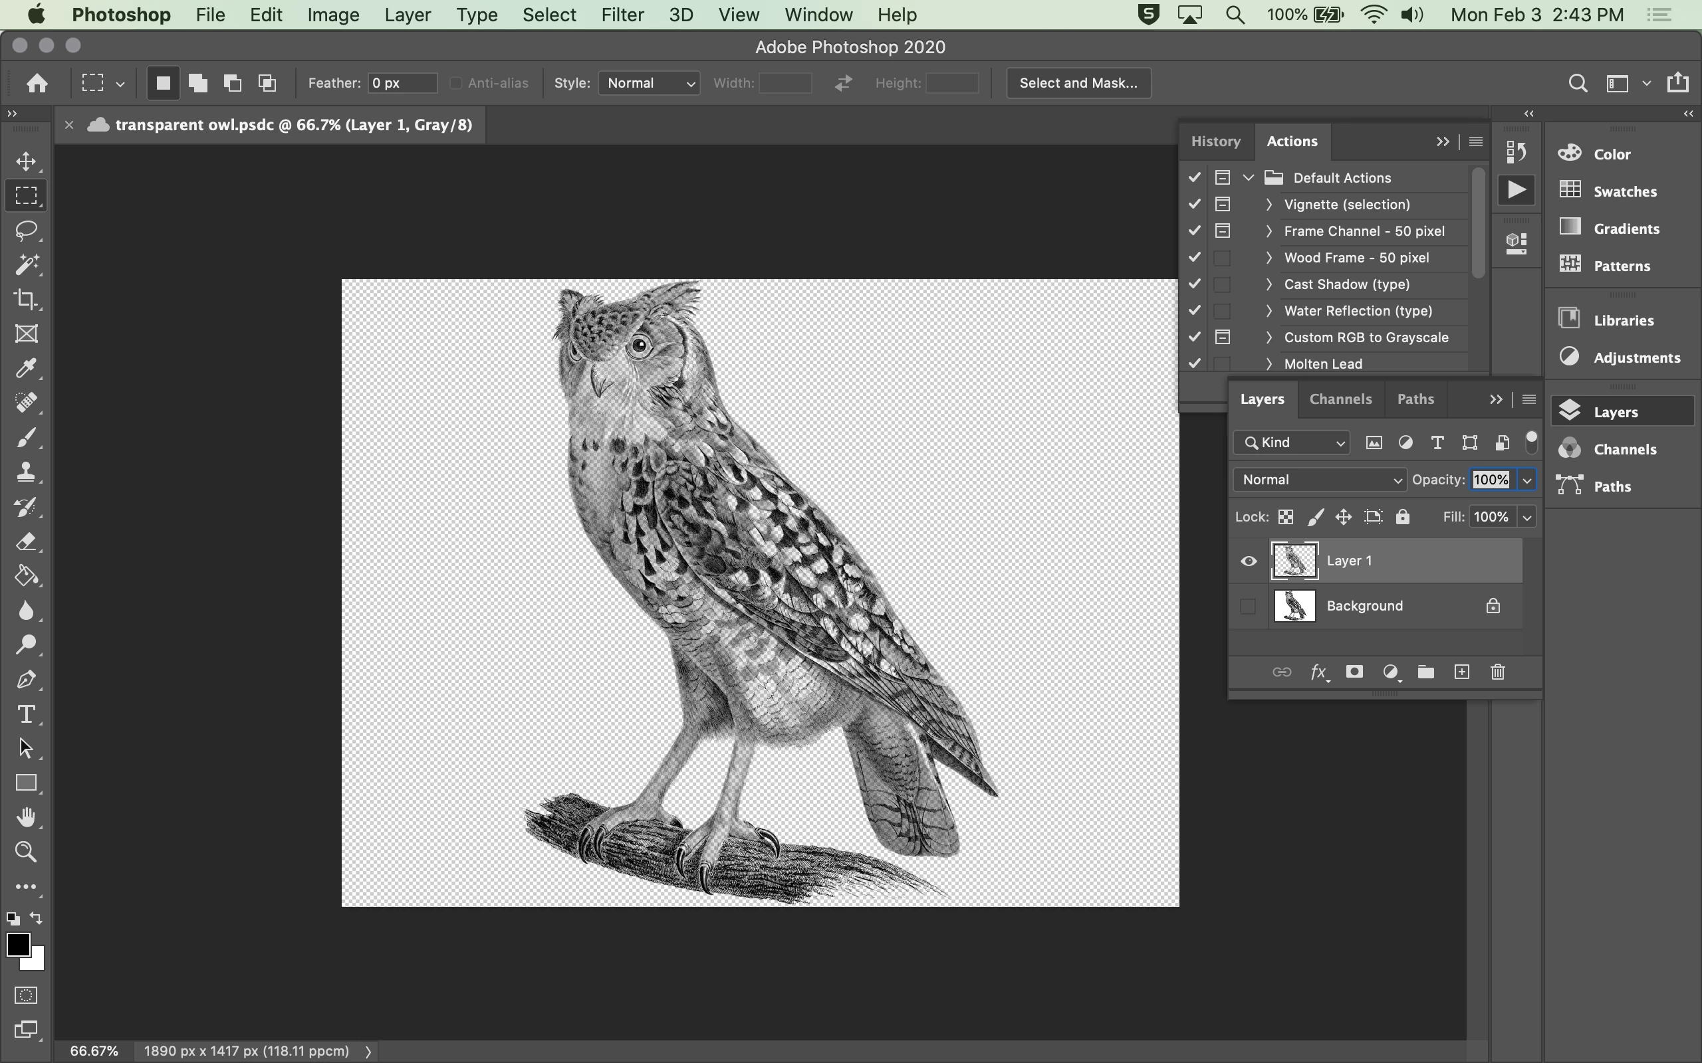This screenshot has height=1063, width=1702.
Task: Open the layer blending mode dropdown
Action: (x=1320, y=480)
